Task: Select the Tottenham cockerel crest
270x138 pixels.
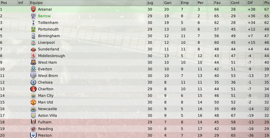Action: [33, 23]
